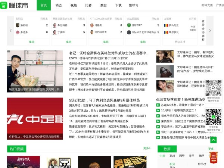The width and height of the screenshot is (224, 168).
Task: Go to the 动态 menu item
Action: click(59, 5)
